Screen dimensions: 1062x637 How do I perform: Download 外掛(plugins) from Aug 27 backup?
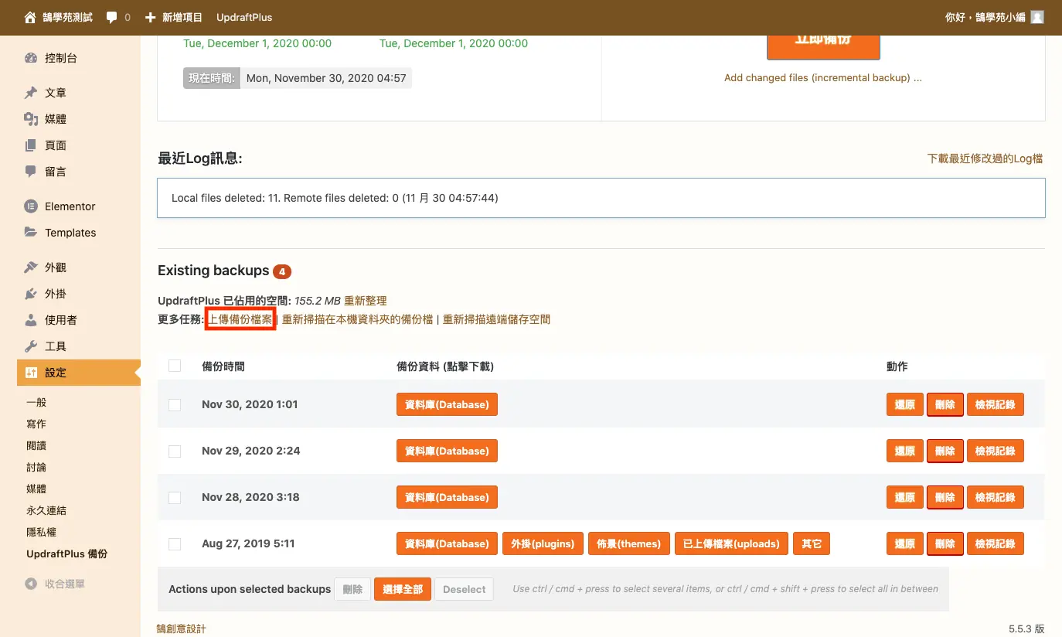click(x=543, y=543)
